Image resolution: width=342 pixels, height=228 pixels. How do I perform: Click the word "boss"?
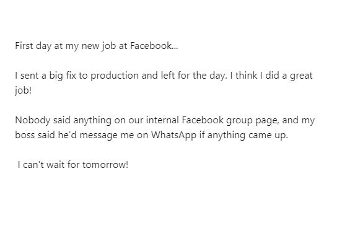(x=25, y=135)
